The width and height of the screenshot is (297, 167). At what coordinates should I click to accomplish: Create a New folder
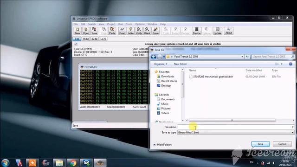[x=180, y=64]
